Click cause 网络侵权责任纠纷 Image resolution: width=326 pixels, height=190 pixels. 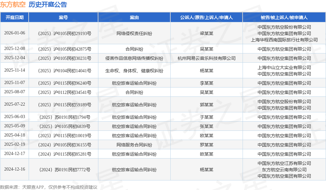tap(134, 33)
